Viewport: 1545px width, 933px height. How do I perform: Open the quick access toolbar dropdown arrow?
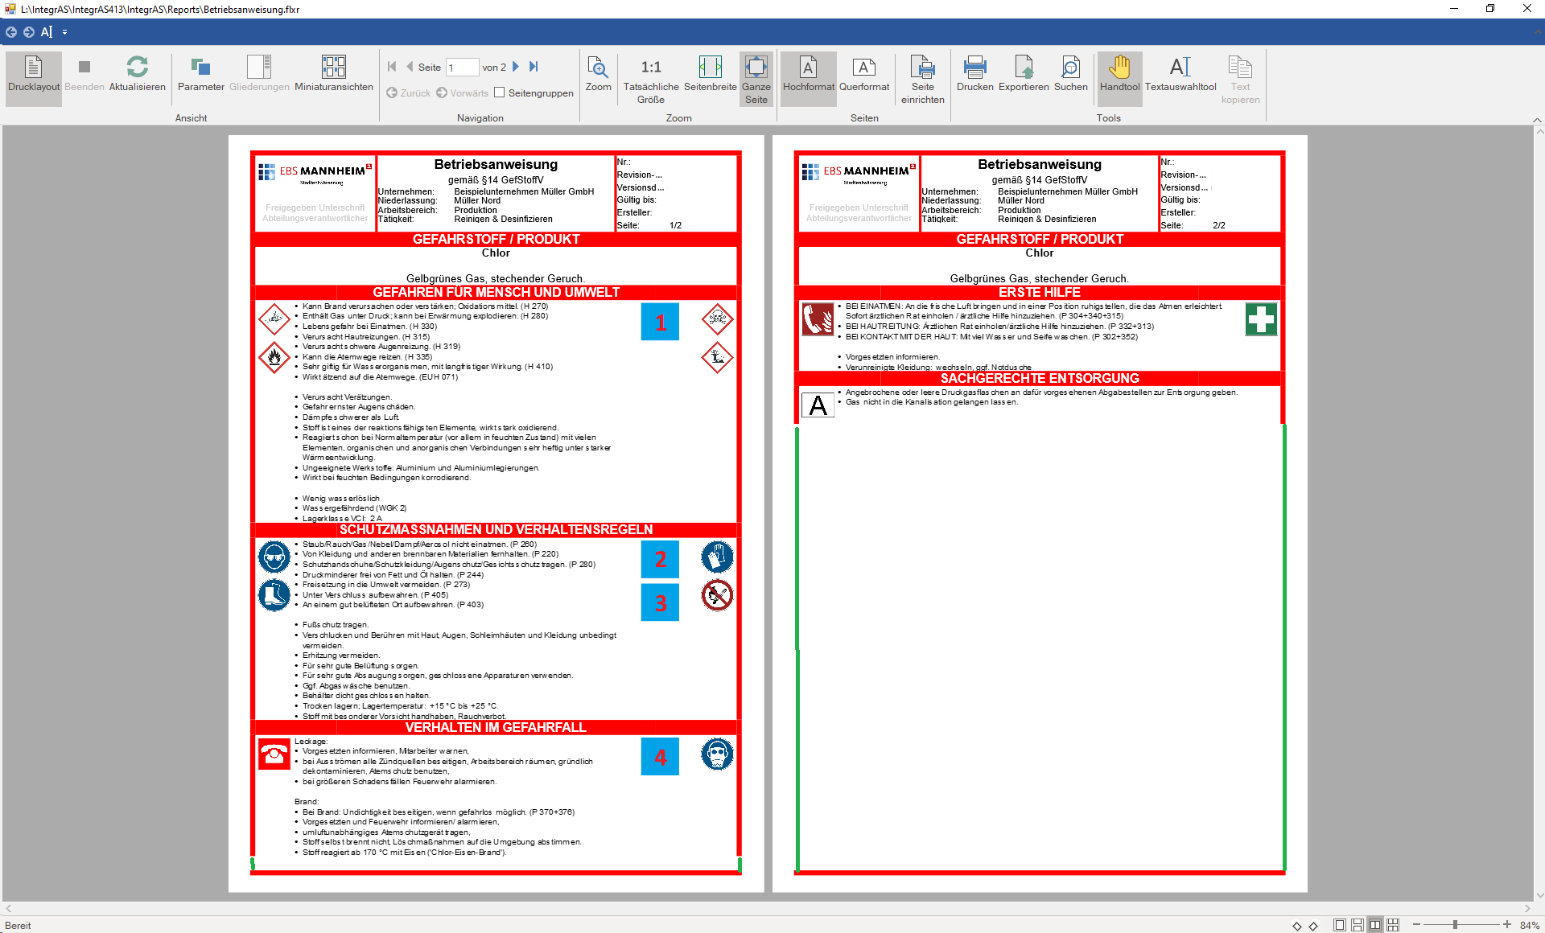coord(65,32)
